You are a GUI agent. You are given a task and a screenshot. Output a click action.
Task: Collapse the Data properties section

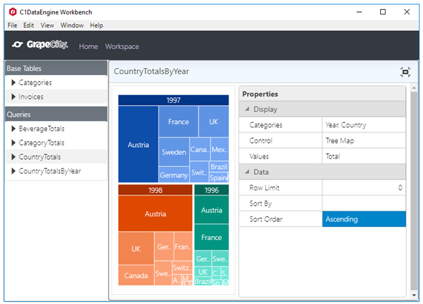click(x=247, y=172)
